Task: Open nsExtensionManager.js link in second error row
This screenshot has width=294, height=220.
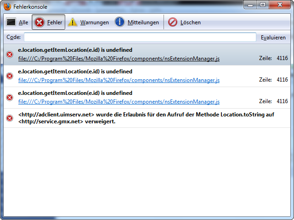Action: pos(119,80)
